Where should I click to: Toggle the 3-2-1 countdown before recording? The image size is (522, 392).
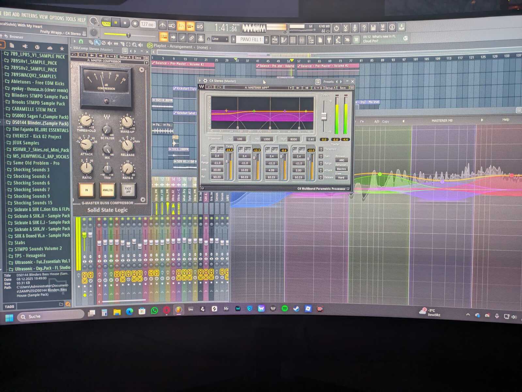(181, 26)
